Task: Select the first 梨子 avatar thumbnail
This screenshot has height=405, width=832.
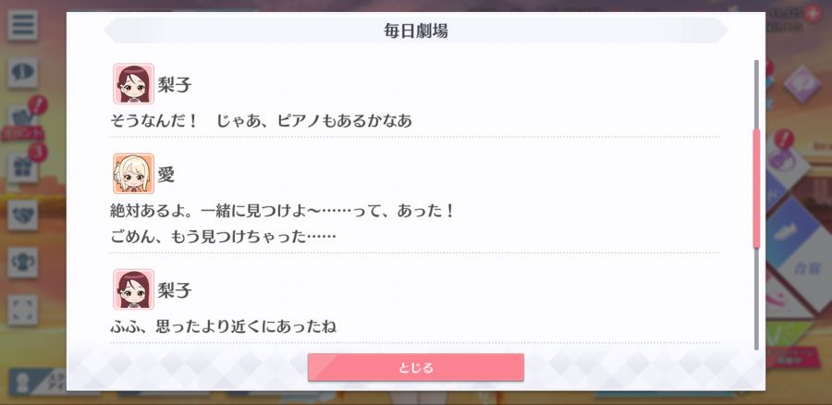Action: [x=134, y=84]
